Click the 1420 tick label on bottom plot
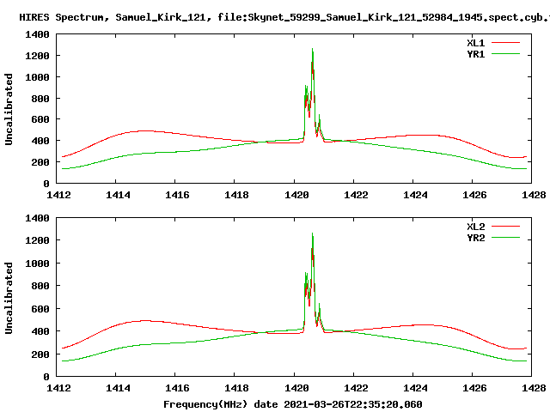550x412 pixels. [x=296, y=388]
